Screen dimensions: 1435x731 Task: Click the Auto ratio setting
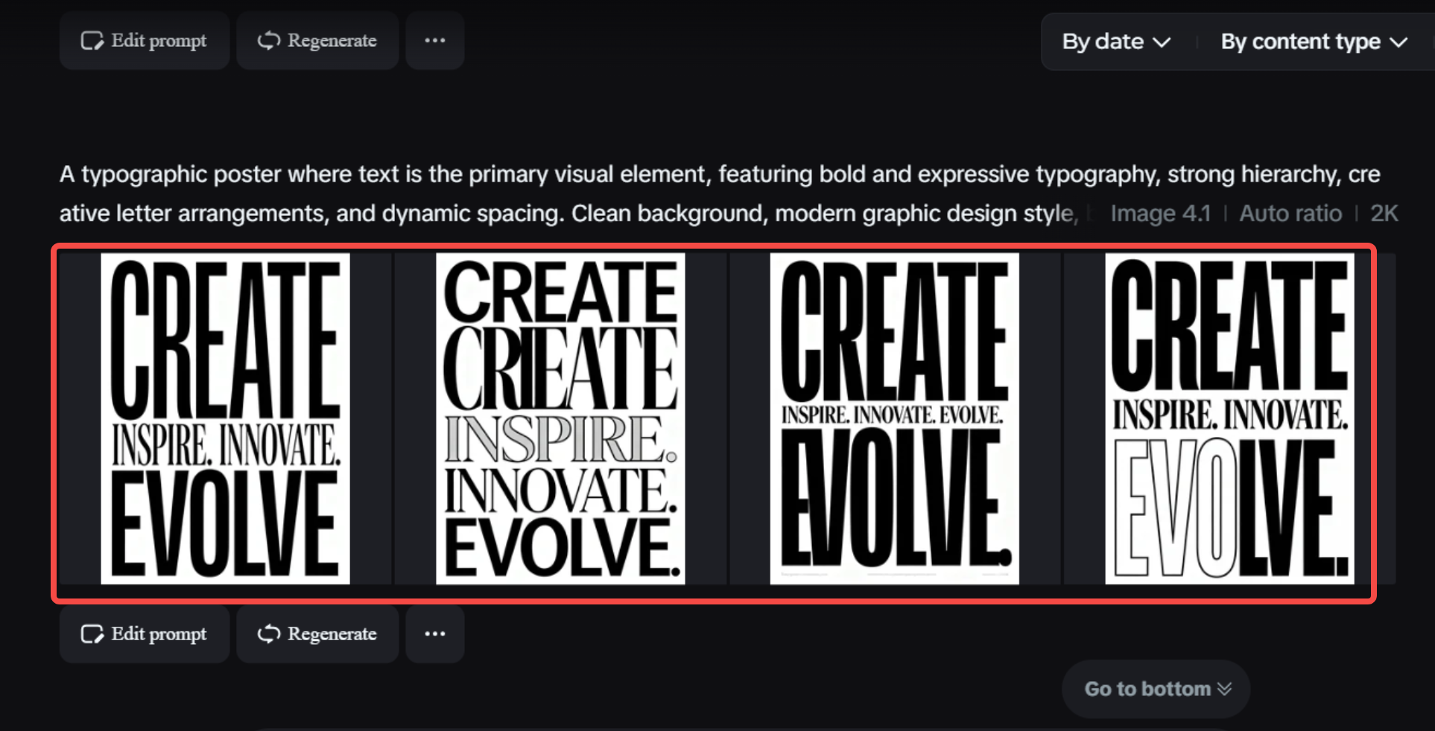[x=1290, y=213]
